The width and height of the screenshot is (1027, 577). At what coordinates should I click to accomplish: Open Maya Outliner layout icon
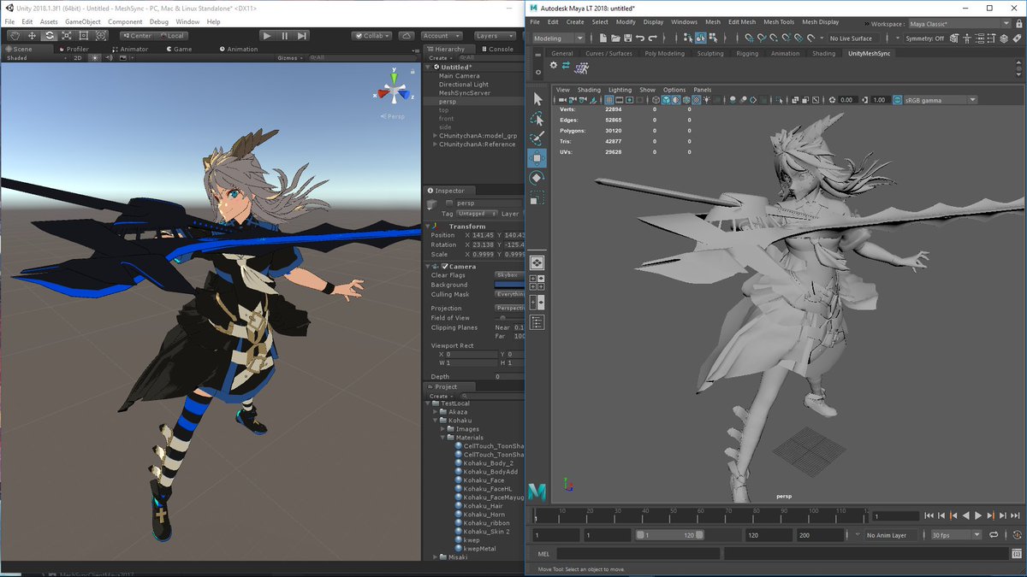(x=537, y=321)
